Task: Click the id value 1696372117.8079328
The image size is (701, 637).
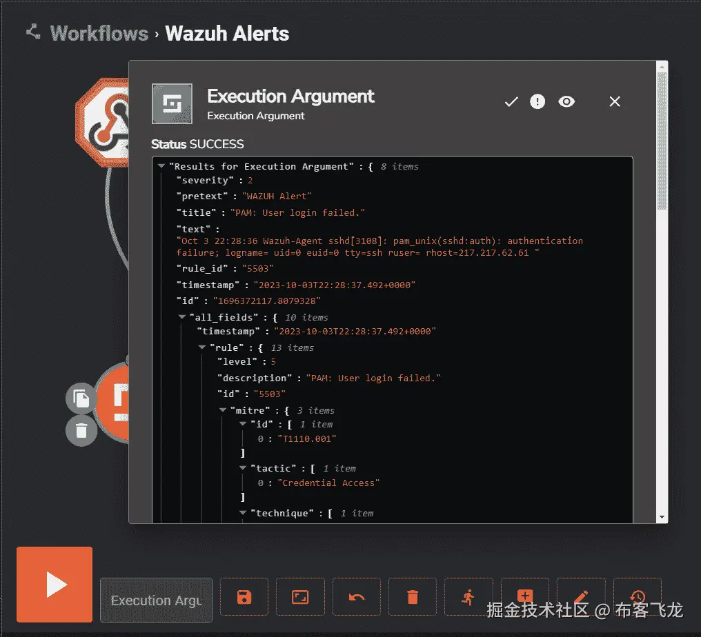Action: (266, 301)
